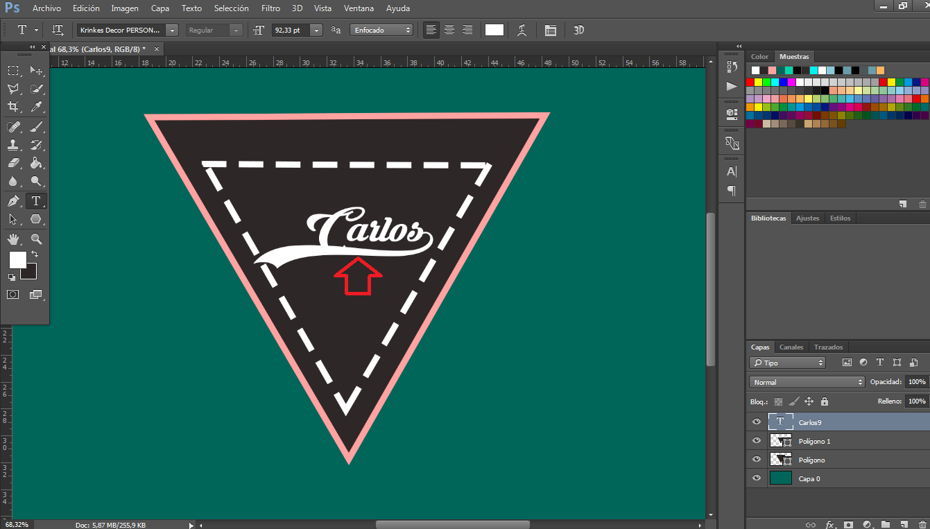
Task: Open the Filtro menu
Action: (271, 8)
